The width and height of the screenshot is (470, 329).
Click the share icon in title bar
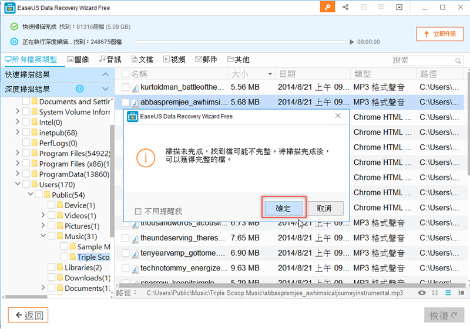tap(345, 8)
